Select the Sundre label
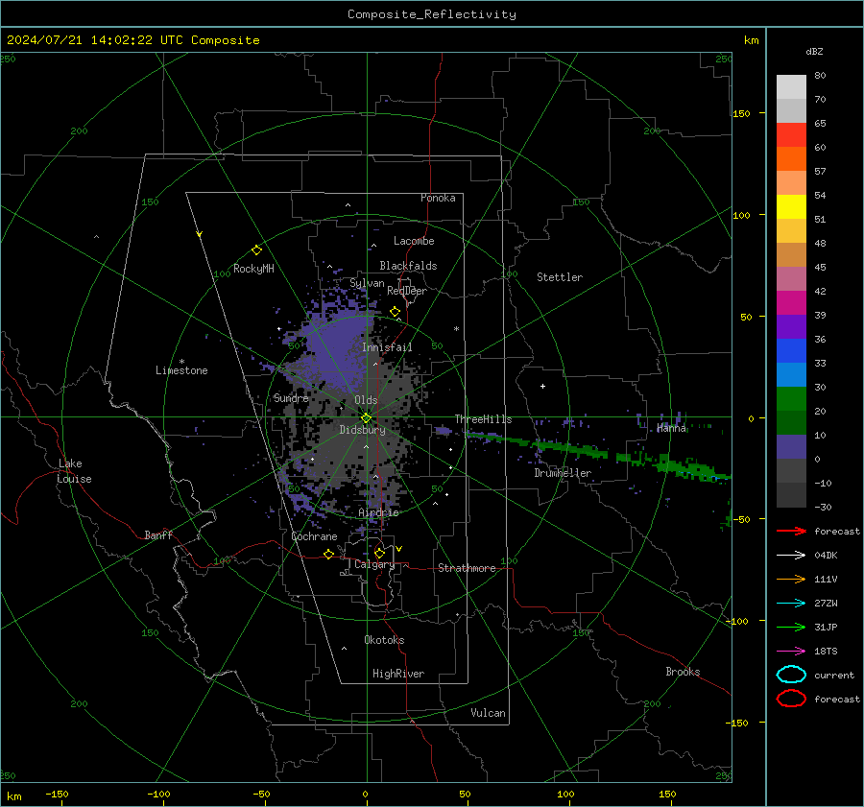Image resolution: width=864 pixels, height=807 pixels. 291,398
